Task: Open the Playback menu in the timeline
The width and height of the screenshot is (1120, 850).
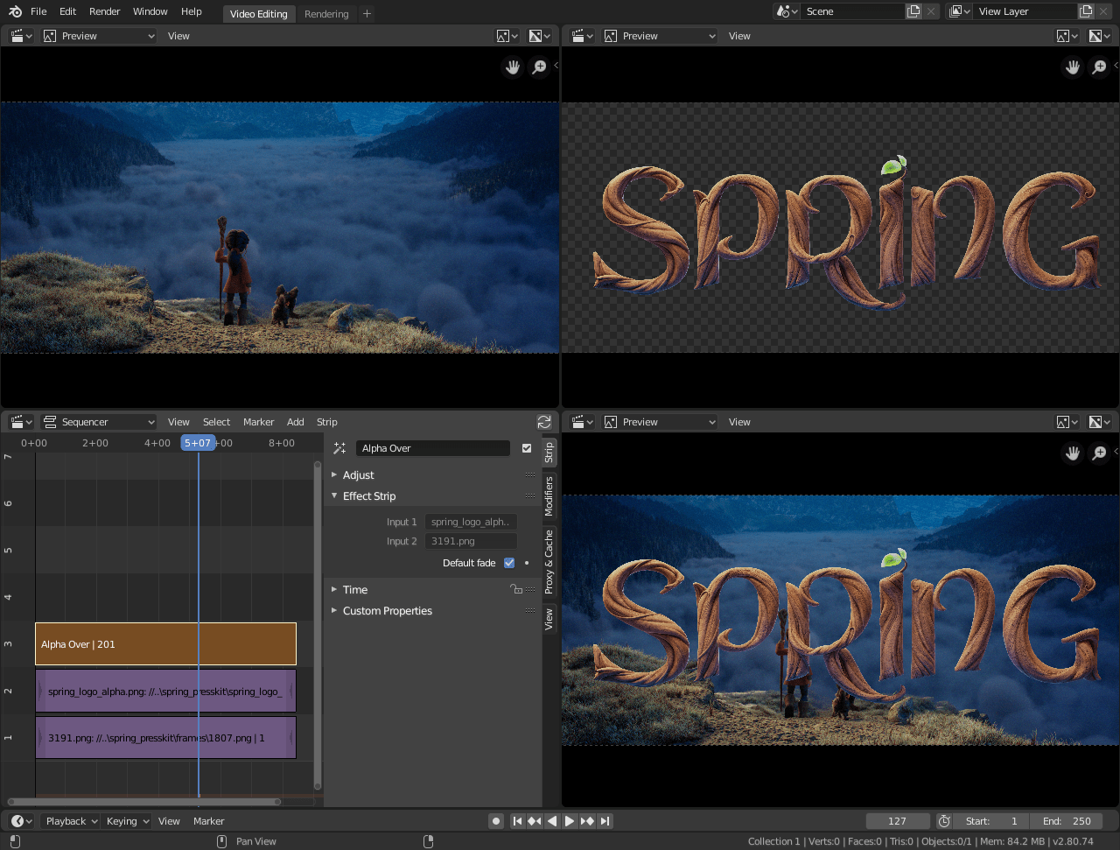Action: pyautogui.click(x=69, y=821)
